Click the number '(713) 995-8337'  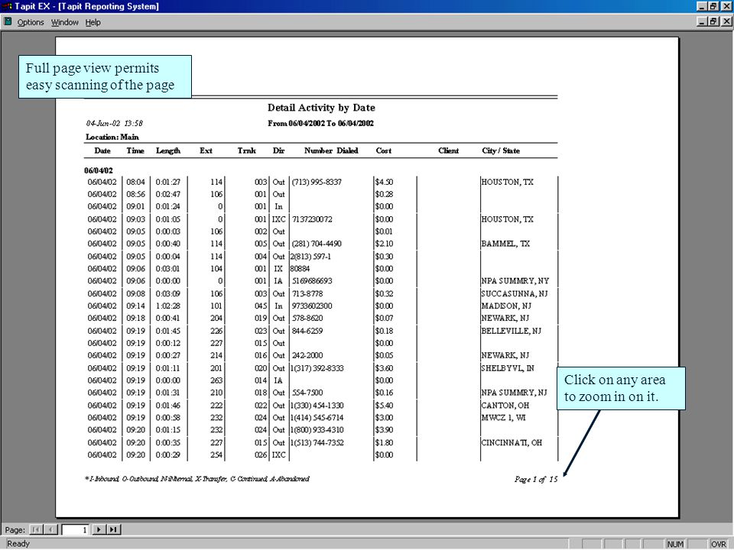click(x=317, y=182)
